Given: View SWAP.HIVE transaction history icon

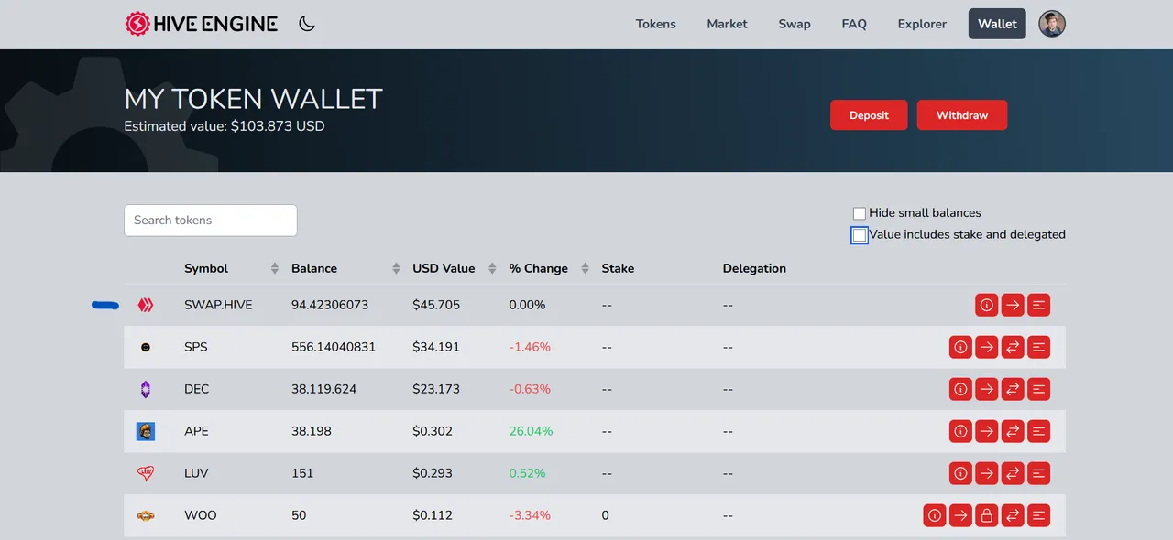Looking at the screenshot, I should pyautogui.click(x=1038, y=305).
